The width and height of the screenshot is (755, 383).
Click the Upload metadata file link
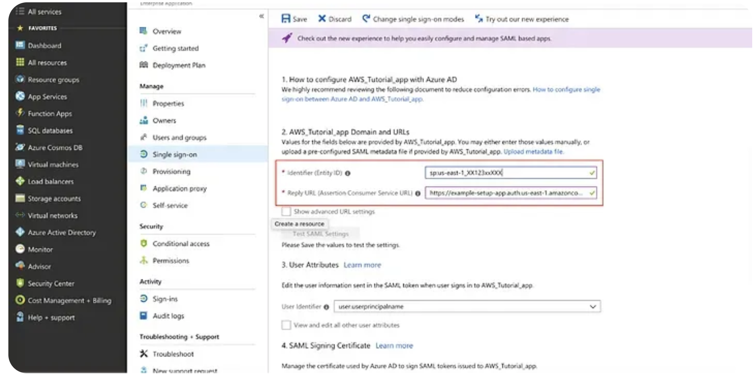(x=533, y=152)
